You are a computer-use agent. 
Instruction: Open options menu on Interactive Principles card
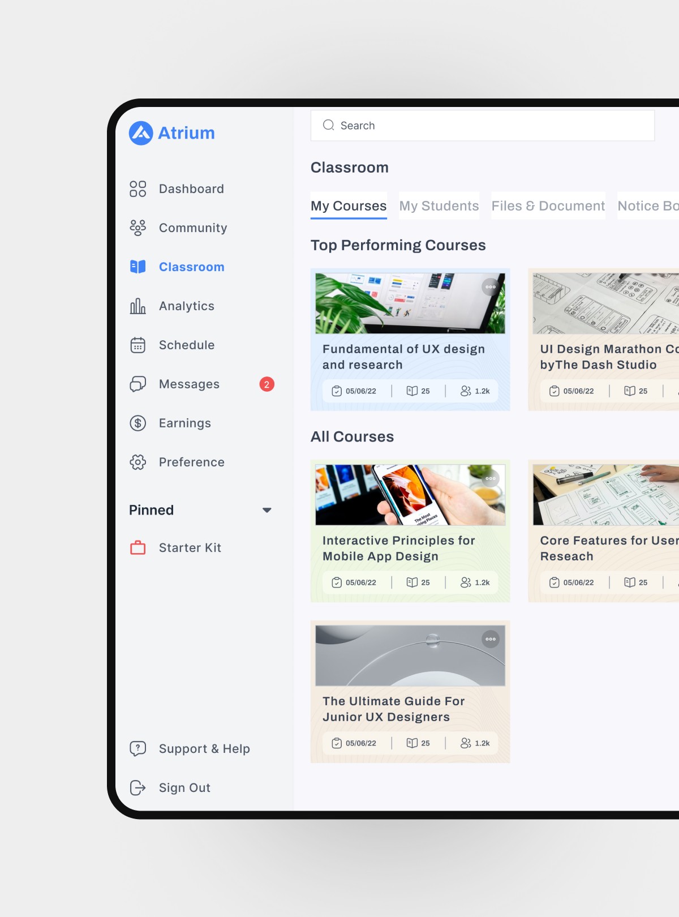pos(491,478)
